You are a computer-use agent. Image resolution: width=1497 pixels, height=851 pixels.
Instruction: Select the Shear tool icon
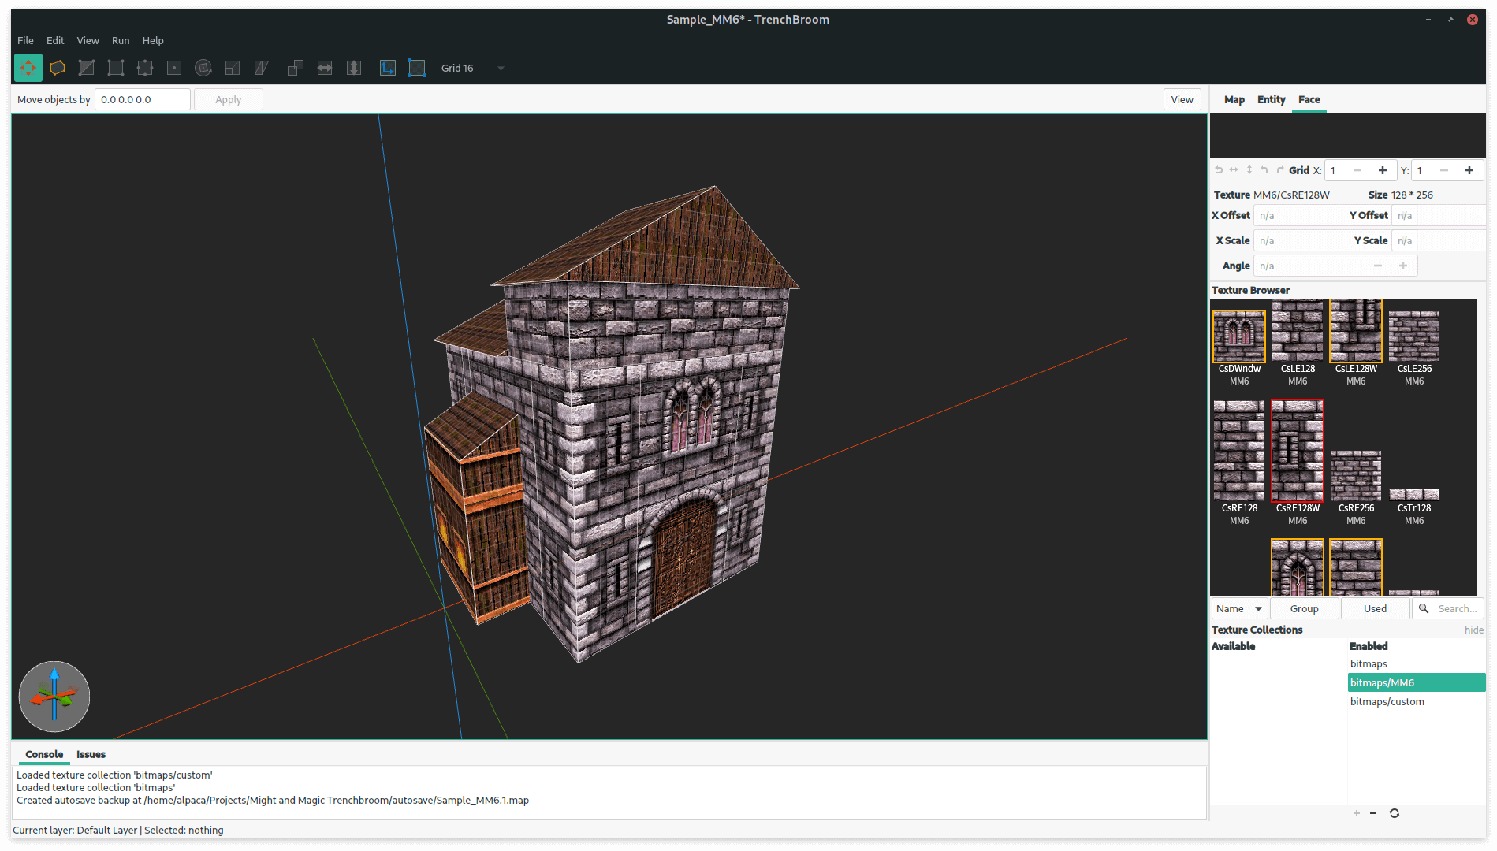pos(262,69)
